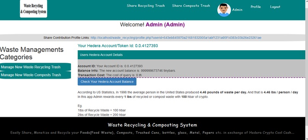
Task: Click the Admin rewards 100 hbar sentence
Action: coord(143,97)
